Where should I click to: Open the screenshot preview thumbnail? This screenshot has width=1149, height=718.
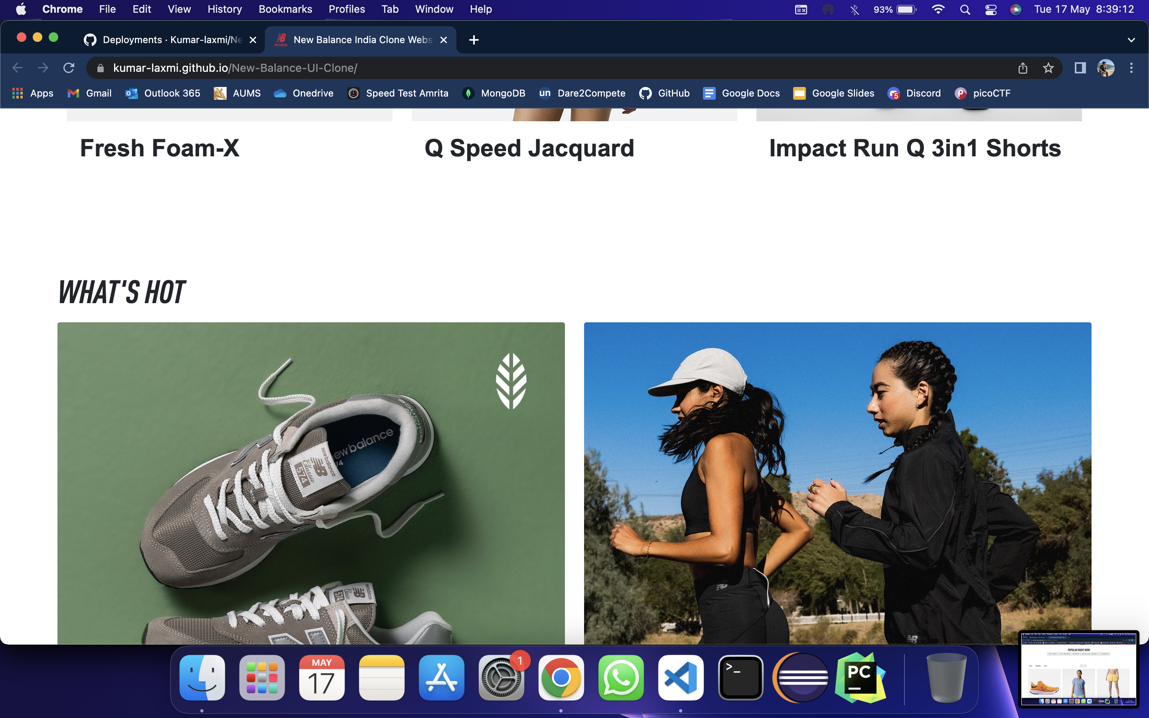click(x=1078, y=669)
